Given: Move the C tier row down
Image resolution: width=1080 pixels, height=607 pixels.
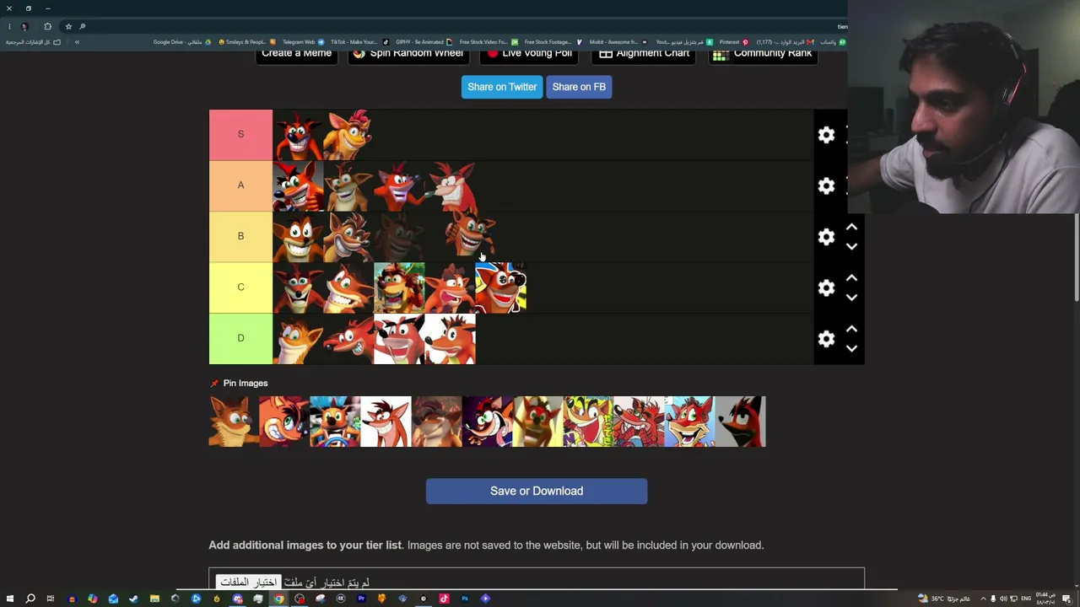Looking at the screenshot, I should point(851,298).
